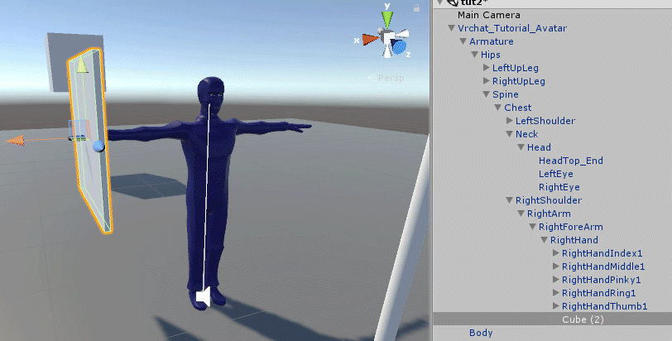The image size is (672, 341).
Task: Select the RightForeArm bone
Action: click(571, 227)
